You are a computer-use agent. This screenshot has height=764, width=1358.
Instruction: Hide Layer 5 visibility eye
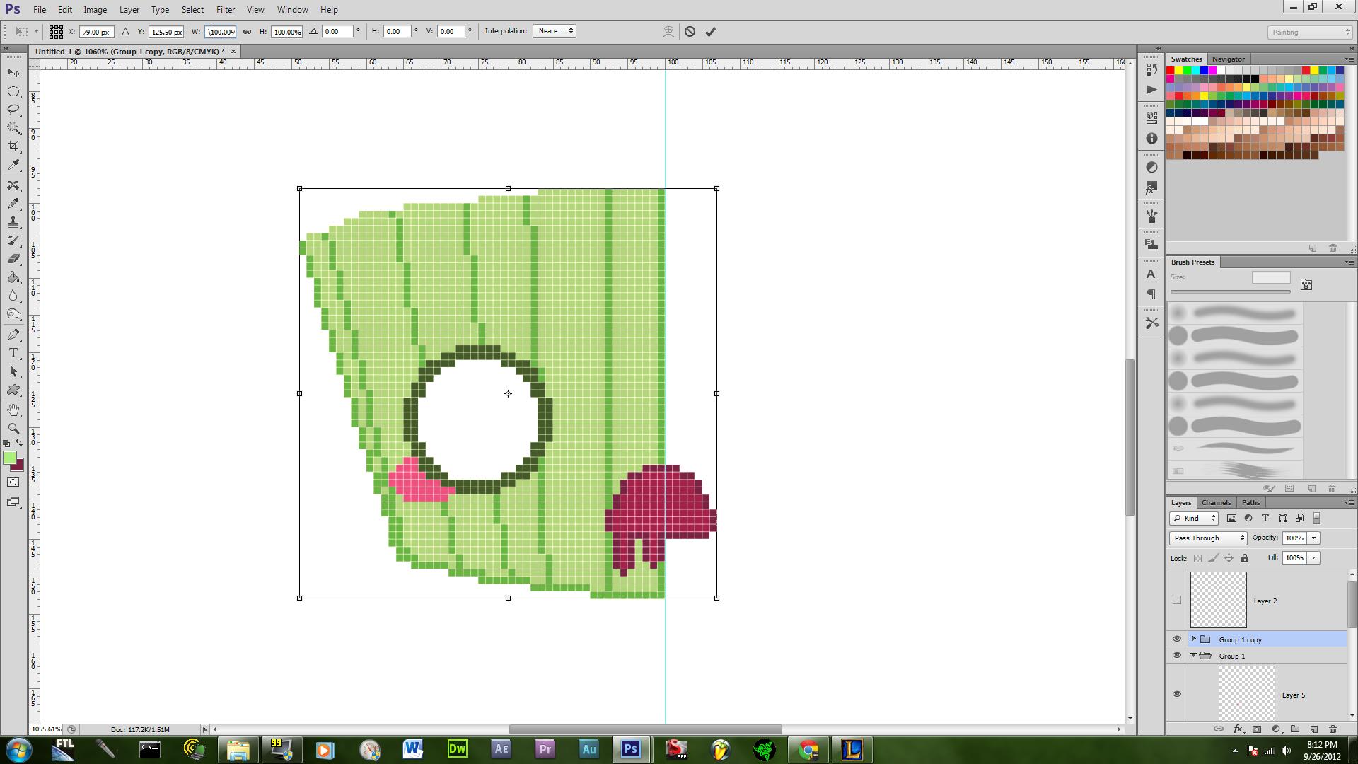(x=1177, y=695)
